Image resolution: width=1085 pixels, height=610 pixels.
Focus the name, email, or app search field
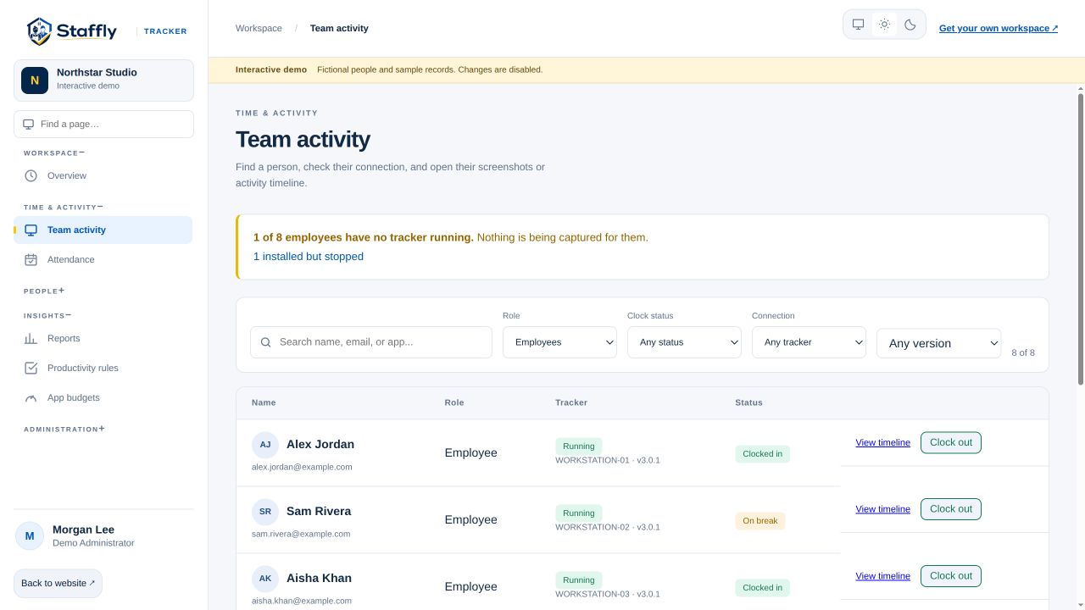coord(371,342)
